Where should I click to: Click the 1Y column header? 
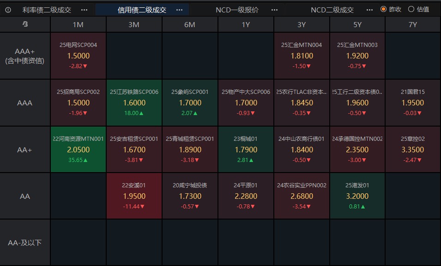[246, 24]
